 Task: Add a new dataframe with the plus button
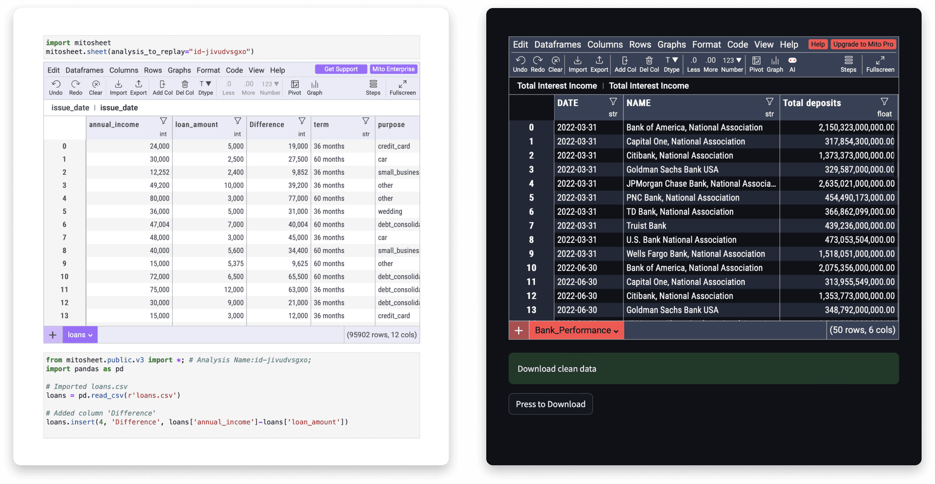(x=53, y=335)
